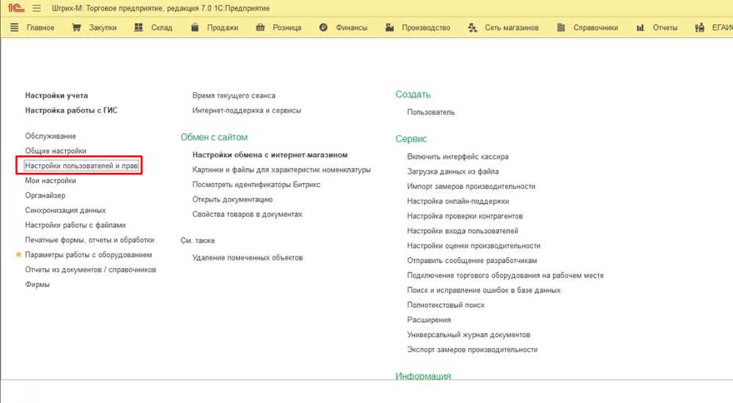Click the shopping cart Закупки icon
Image resolution: width=733 pixels, height=403 pixels.
pyautogui.click(x=76, y=28)
